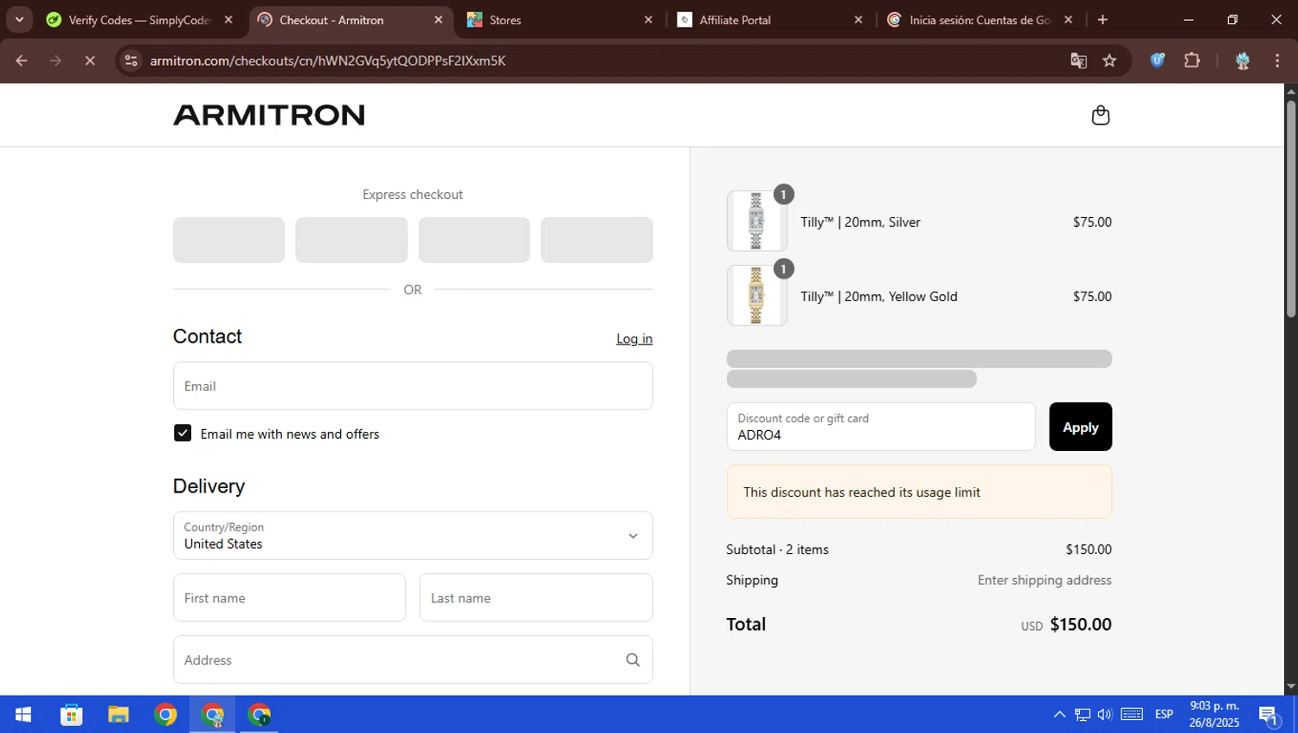Open the first Chrome taskbar icon
This screenshot has width=1298, height=733.
click(165, 715)
